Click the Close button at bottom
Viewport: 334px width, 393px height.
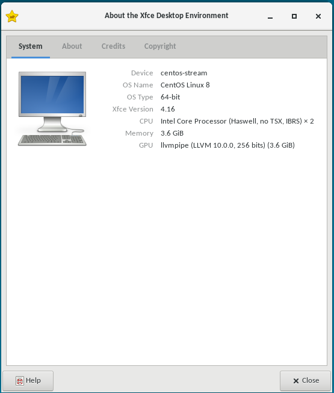(306, 381)
